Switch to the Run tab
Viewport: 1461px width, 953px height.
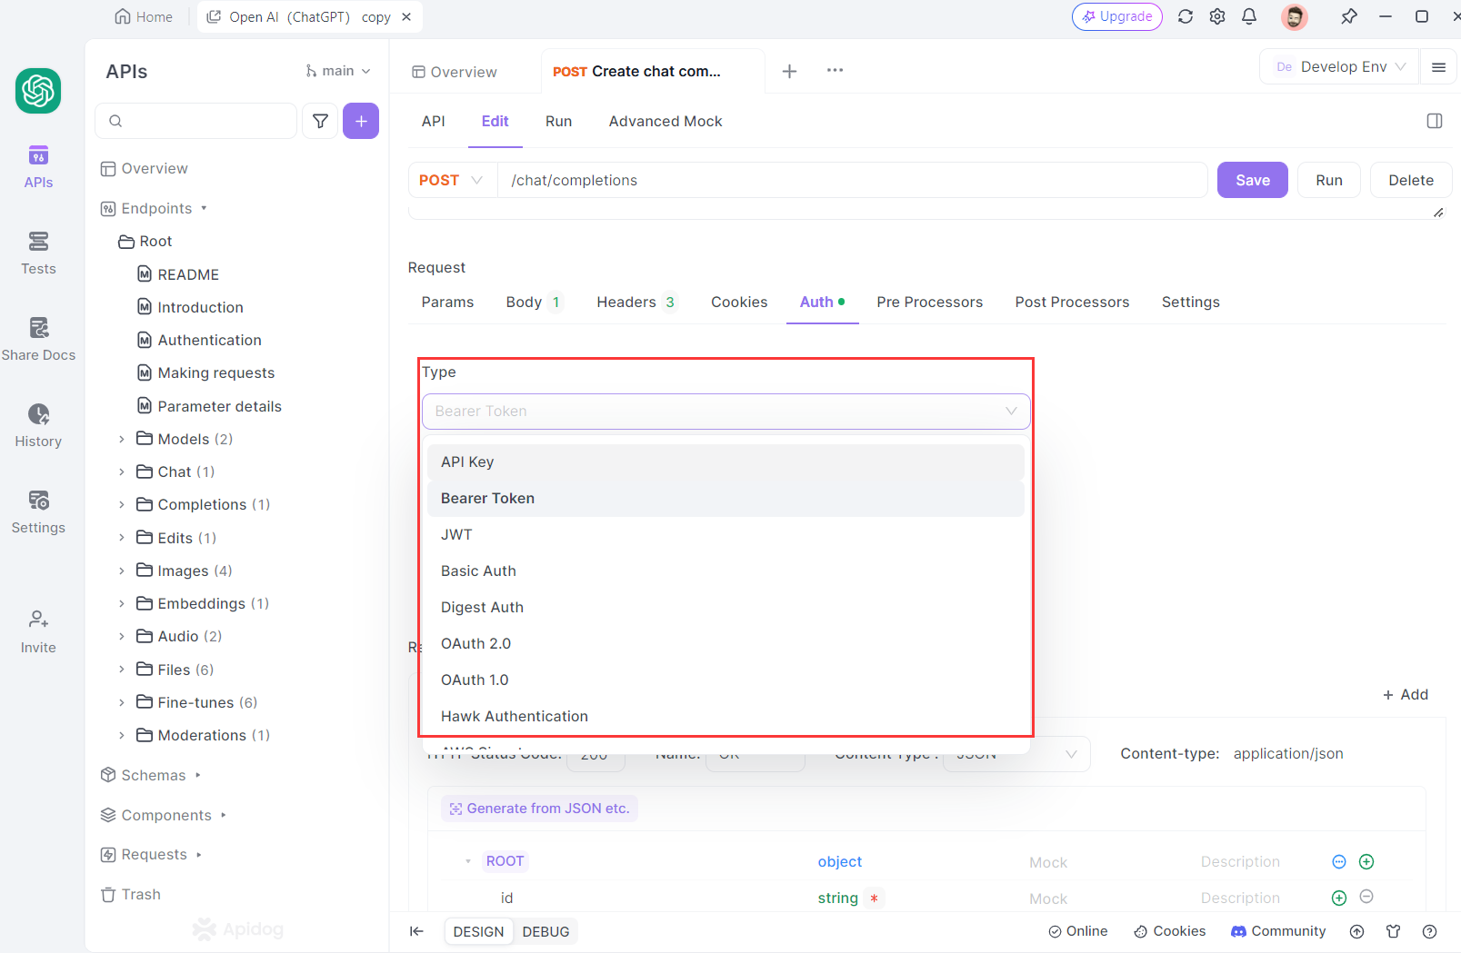[558, 121]
